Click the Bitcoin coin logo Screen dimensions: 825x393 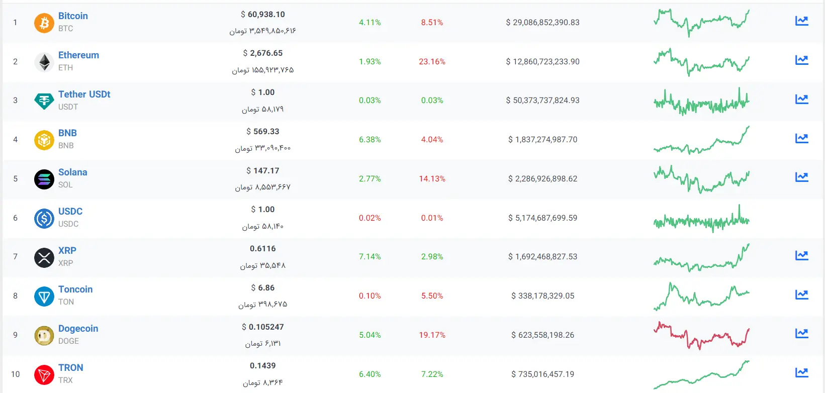point(44,23)
